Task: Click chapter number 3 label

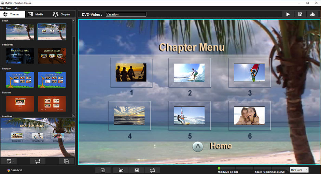Action: [250, 93]
